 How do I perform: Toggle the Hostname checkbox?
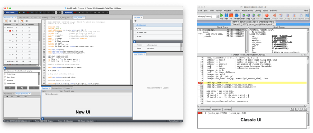pyautogui.click(x=5, y=80)
